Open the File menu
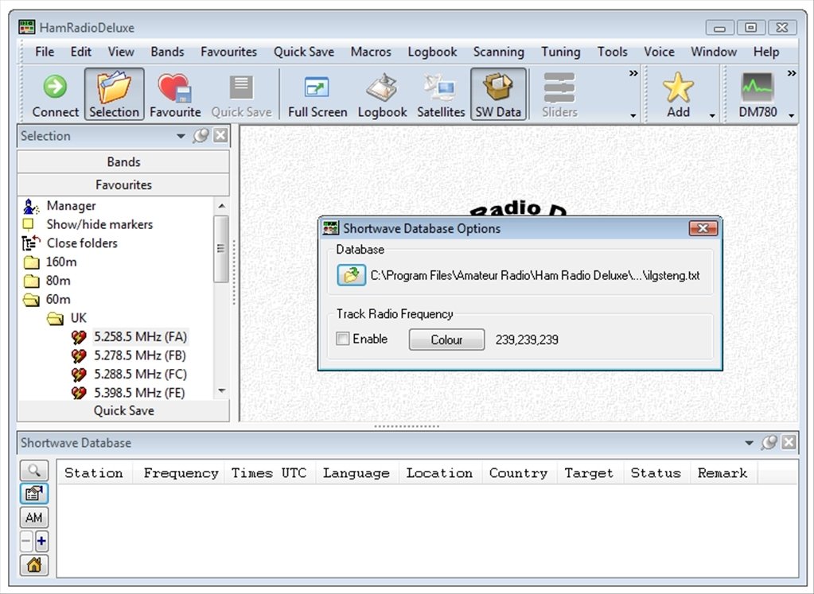The width and height of the screenshot is (814, 594). click(45, 52)
